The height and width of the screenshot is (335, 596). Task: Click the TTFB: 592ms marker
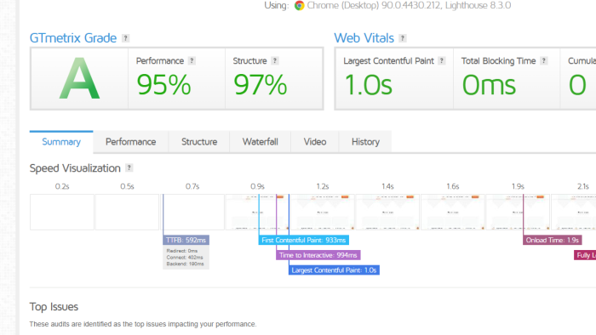click(186, 240)
